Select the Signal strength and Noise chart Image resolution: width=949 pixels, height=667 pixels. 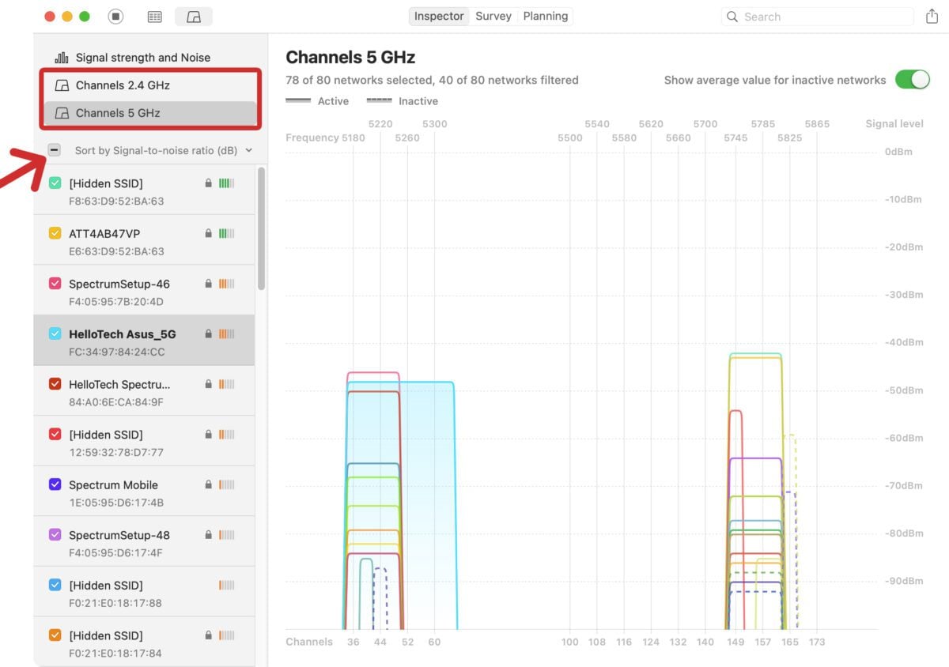[x=142, y=57]
